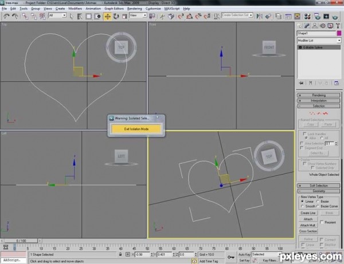This screenshot has width=344, height=264.
Task: Expand the Interpolation rollout
Action: coord(319,101)
